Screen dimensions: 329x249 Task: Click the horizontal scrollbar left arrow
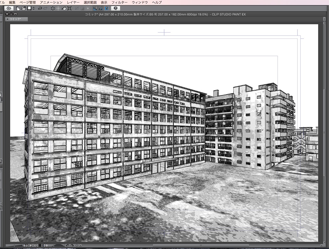pos(81,245)
